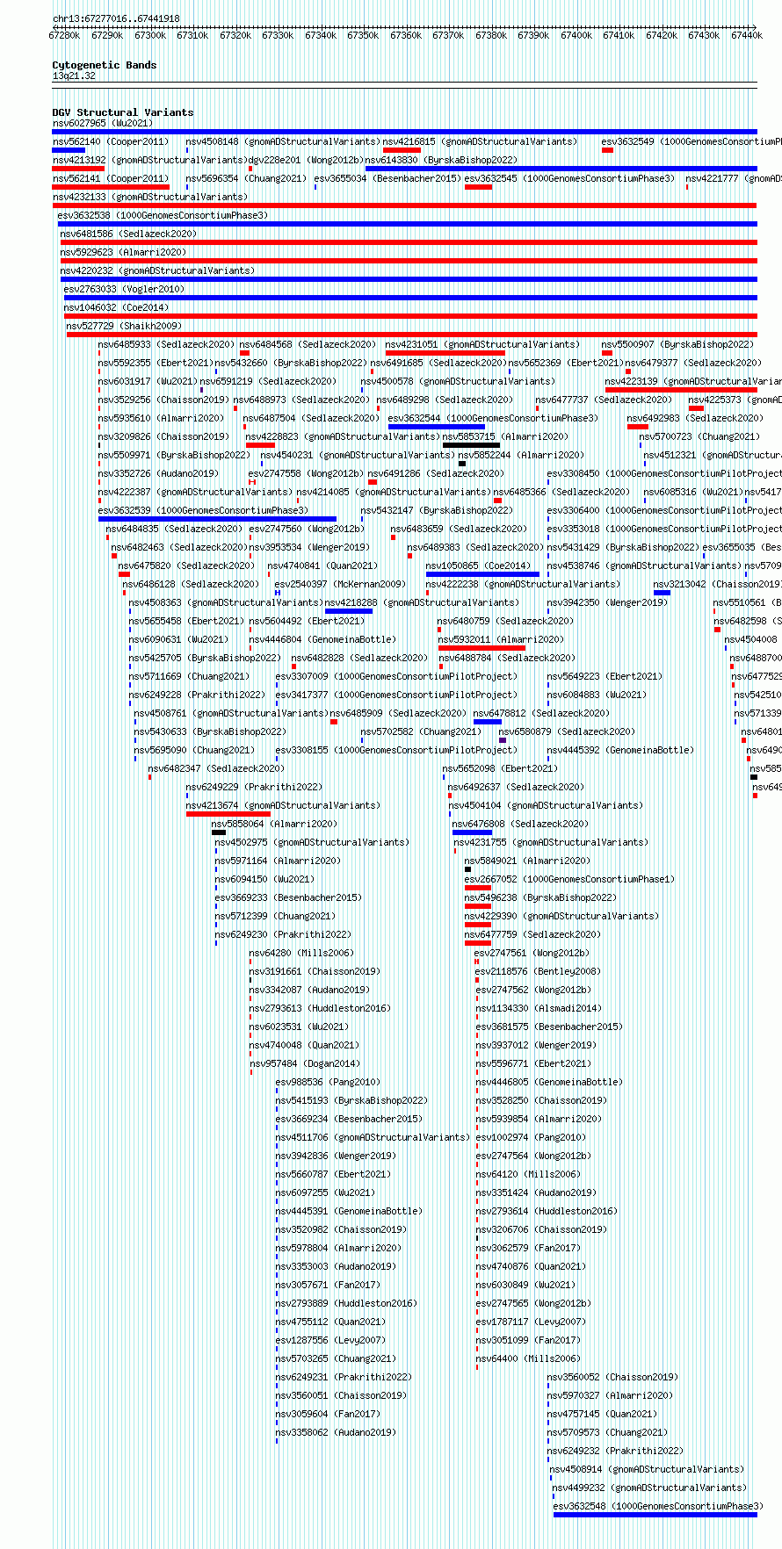The height and width of the screenshot is (1549, 782).
Task: Select nsv4218288 gnomAD variant label
Action: coord(424,602)
